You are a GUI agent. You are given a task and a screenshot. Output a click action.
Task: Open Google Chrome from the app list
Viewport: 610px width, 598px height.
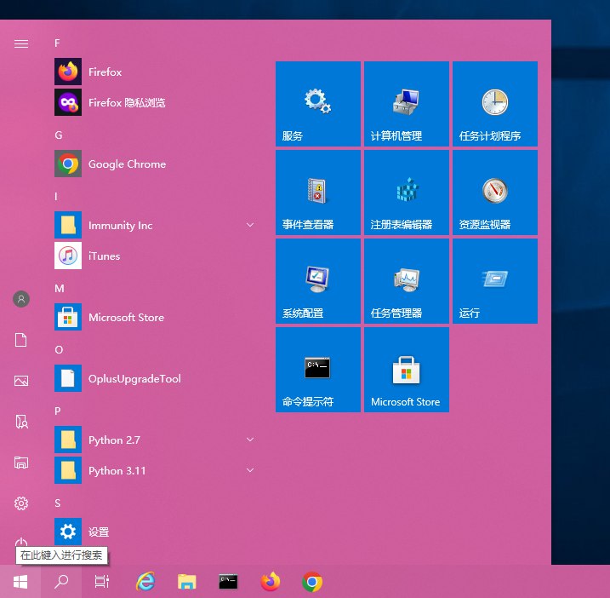point(155,164)
